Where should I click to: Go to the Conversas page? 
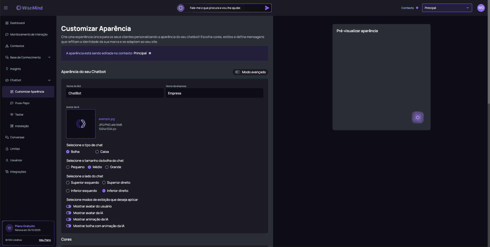(17, 137)
